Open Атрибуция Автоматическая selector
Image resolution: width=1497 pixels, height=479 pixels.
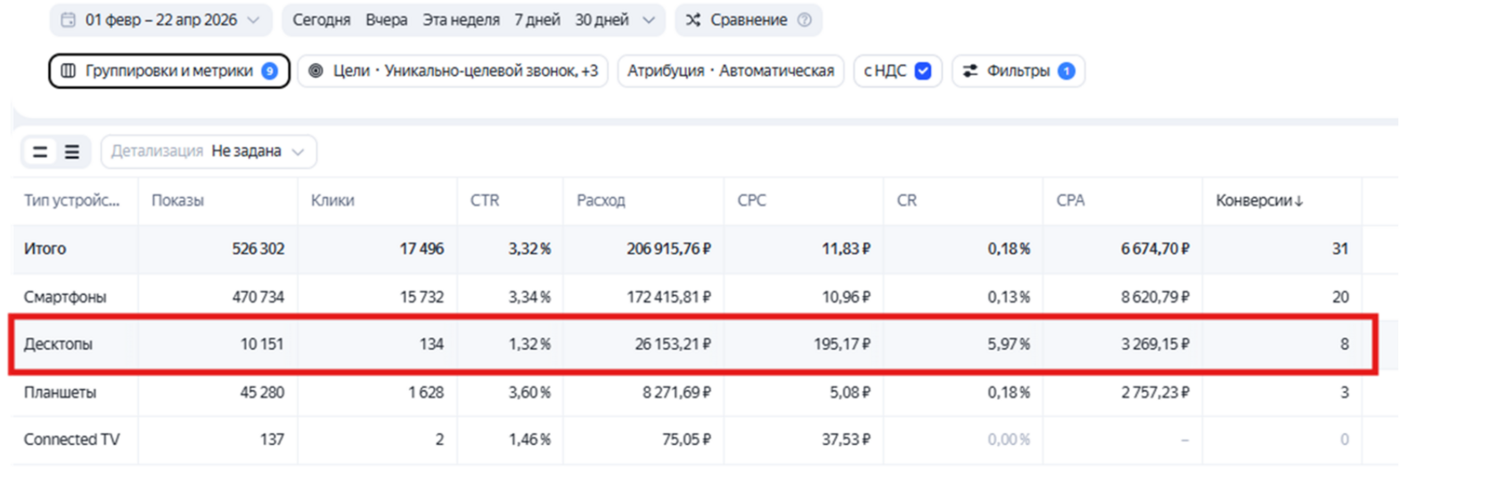pyautogui.click(x=731, y=70)
